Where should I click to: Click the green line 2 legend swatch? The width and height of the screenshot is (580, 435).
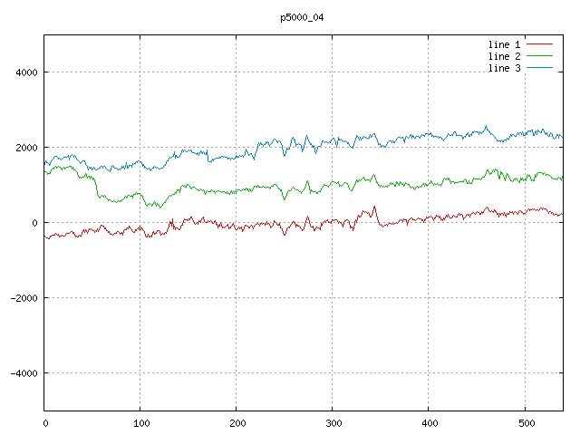click(x=539, y=56)
